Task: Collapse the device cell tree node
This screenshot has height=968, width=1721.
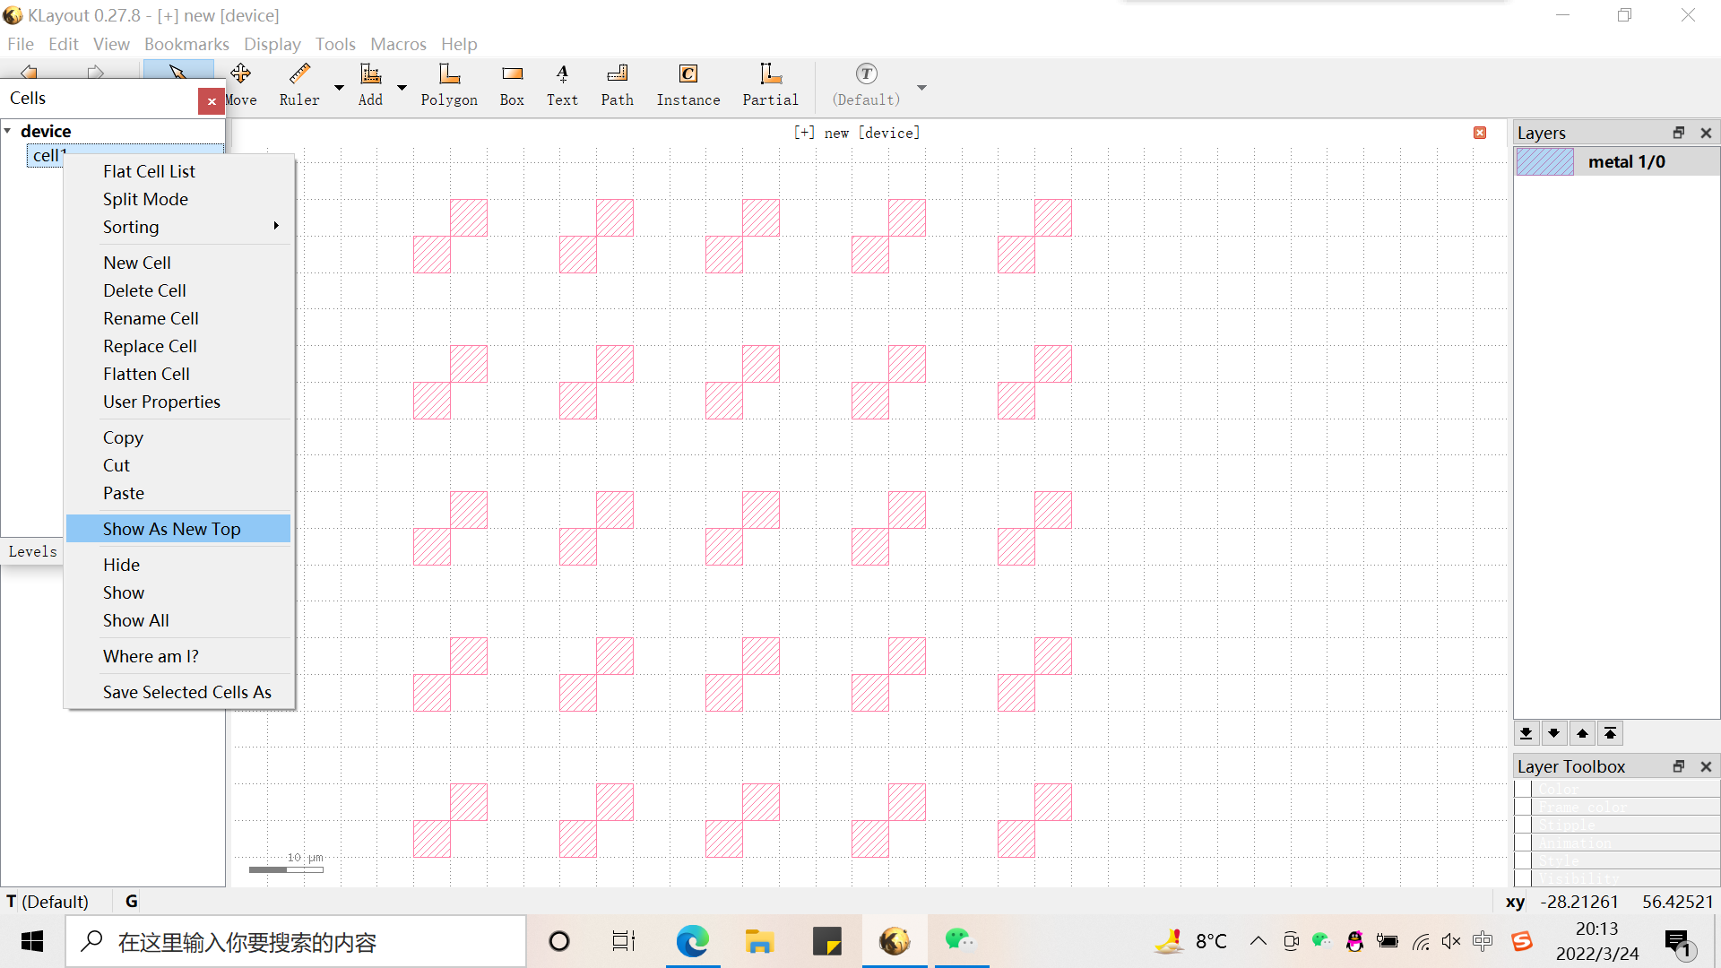Action: tap(8, 131)
